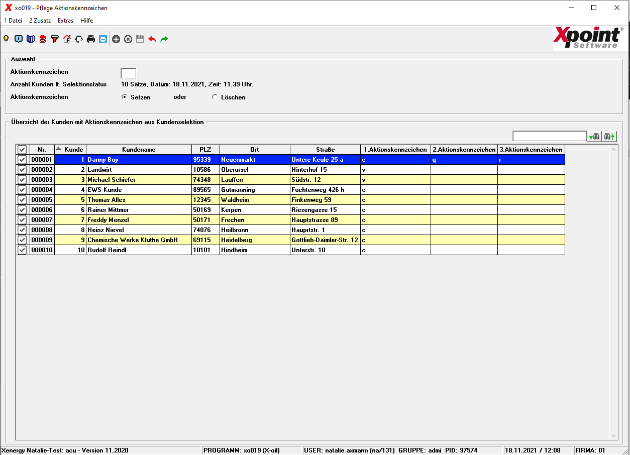The width and height of the screenshot is (630, 455).
Task: Select the Löschen radio button
Action: tap(215, 97)
